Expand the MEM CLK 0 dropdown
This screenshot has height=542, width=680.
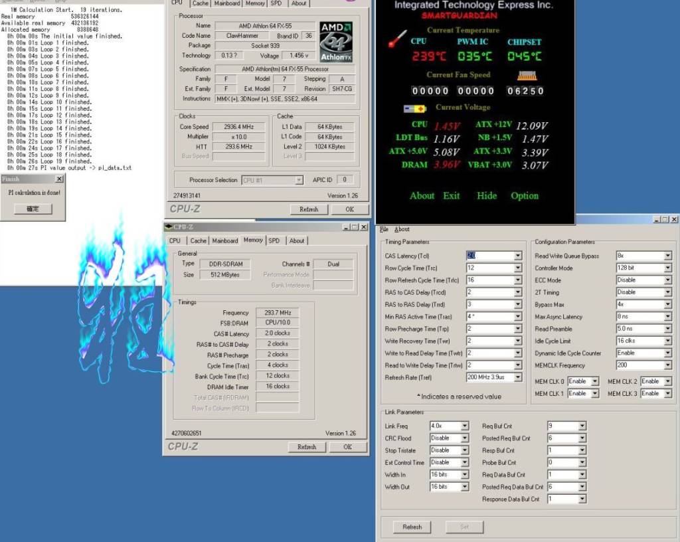point(595,381)
